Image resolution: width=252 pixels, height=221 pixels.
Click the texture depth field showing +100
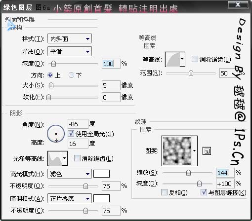pyautogui.click(x=225, y=184)
